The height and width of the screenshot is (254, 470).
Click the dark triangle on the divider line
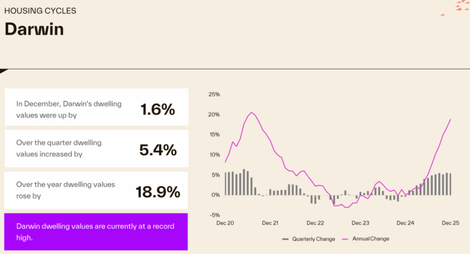click(3, 71)
